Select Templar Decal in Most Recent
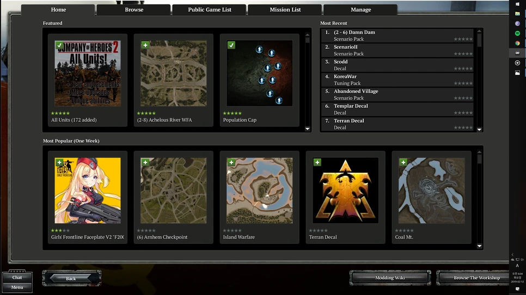 pyautogui.click(x=397, y=109)
